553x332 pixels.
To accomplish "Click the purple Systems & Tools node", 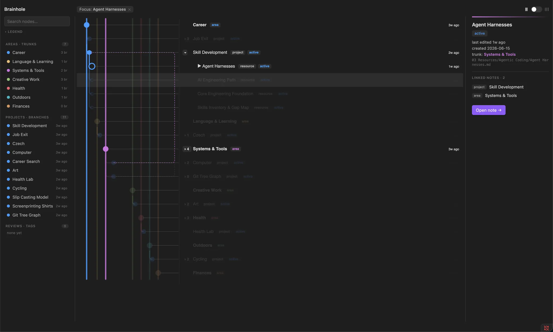I will pyautogui.click(x=106, y=149).
